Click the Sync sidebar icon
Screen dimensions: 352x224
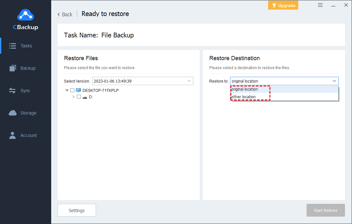point(12,90)
